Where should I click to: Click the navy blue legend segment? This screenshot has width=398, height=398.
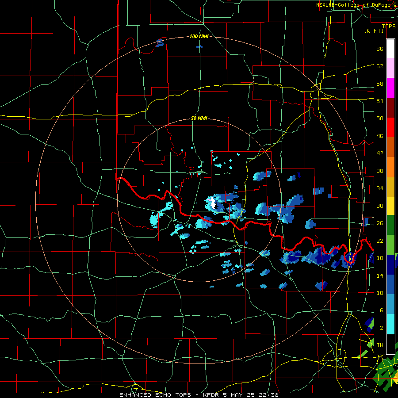point(390,265)
